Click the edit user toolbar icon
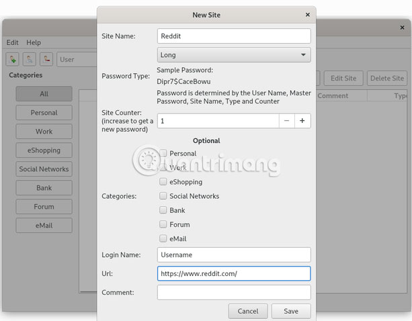The image size is (412, 321). 30,59
